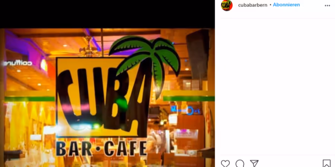Screen dimensions: 335x167
Task: Click the Abonnieren follow link
Action: click(286, 5)
